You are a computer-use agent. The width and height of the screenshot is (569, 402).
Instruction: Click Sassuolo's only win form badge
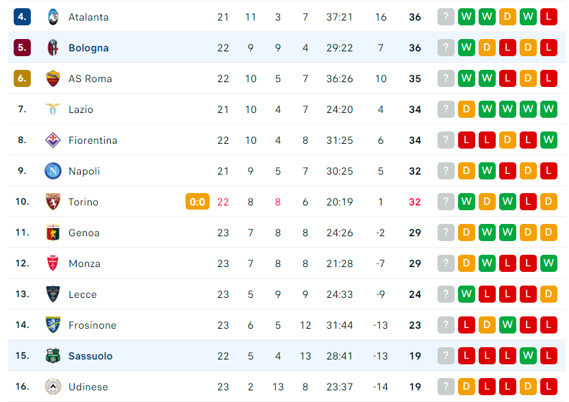point(528,356)
